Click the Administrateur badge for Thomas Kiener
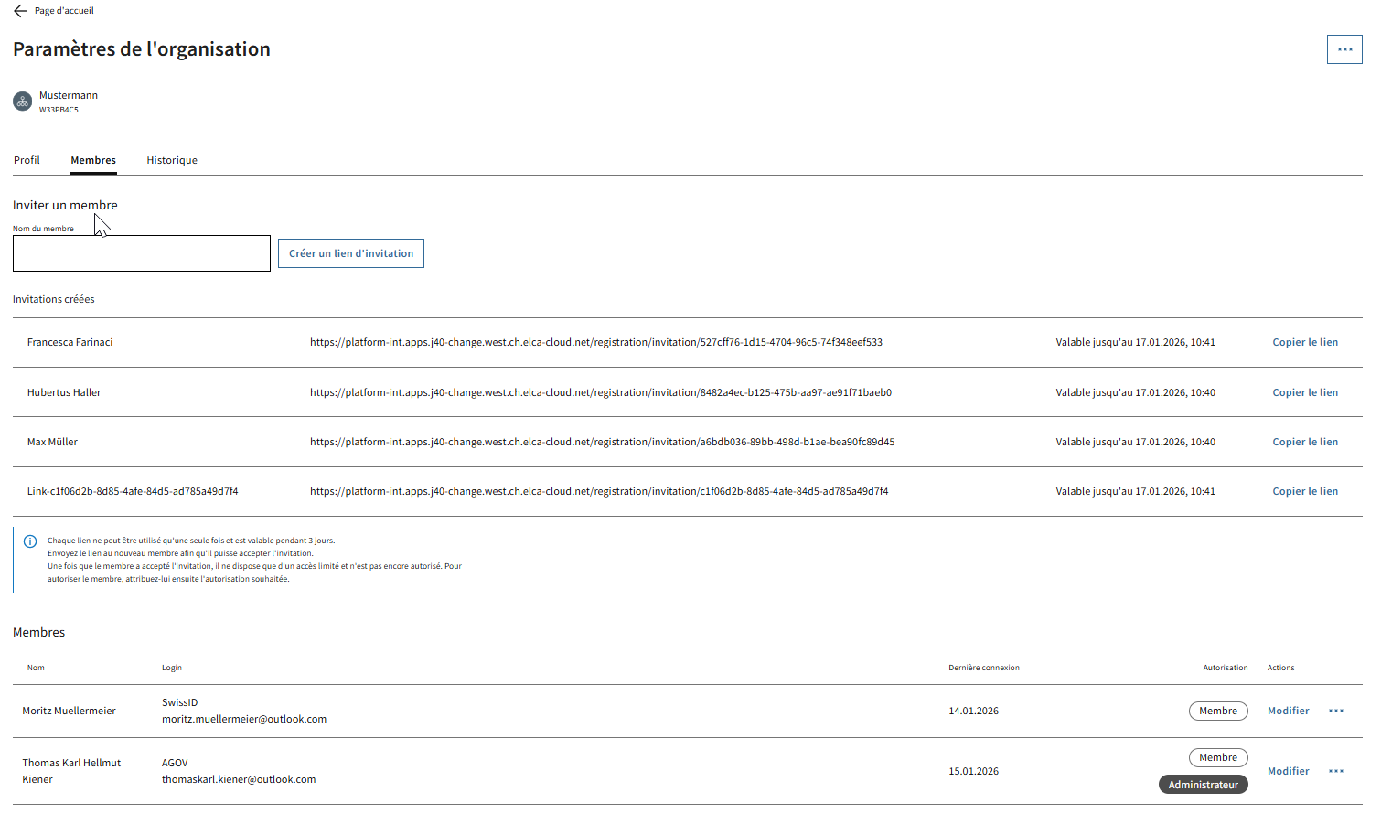 coord(1203,785)
